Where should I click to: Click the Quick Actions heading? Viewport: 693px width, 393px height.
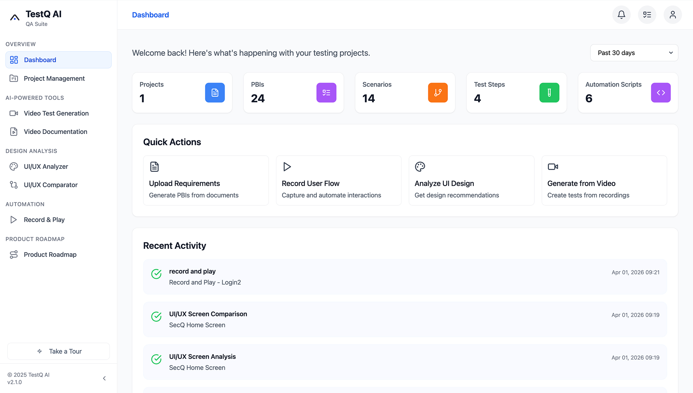click(172, 142)
